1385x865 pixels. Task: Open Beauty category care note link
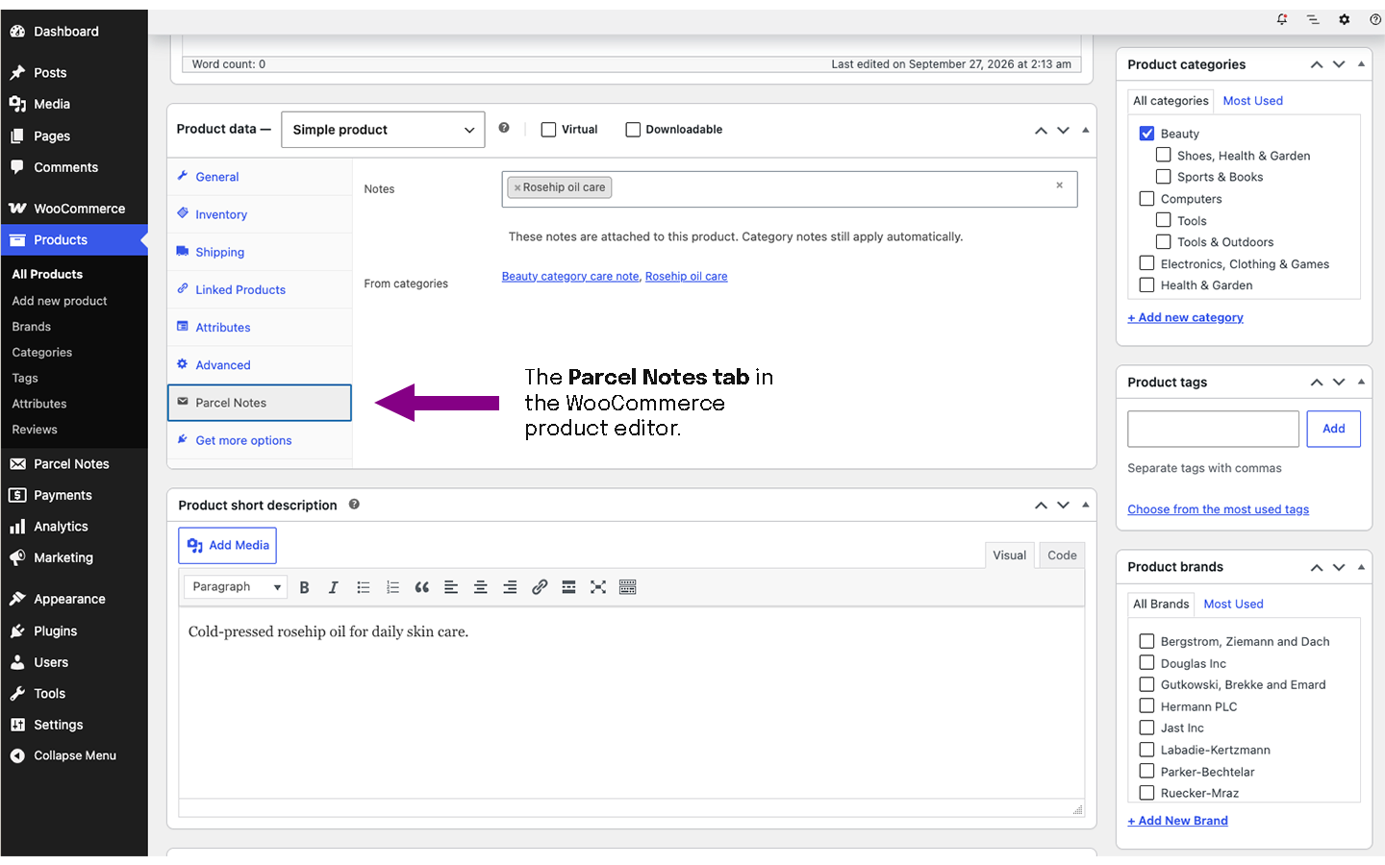click(570, 277)
